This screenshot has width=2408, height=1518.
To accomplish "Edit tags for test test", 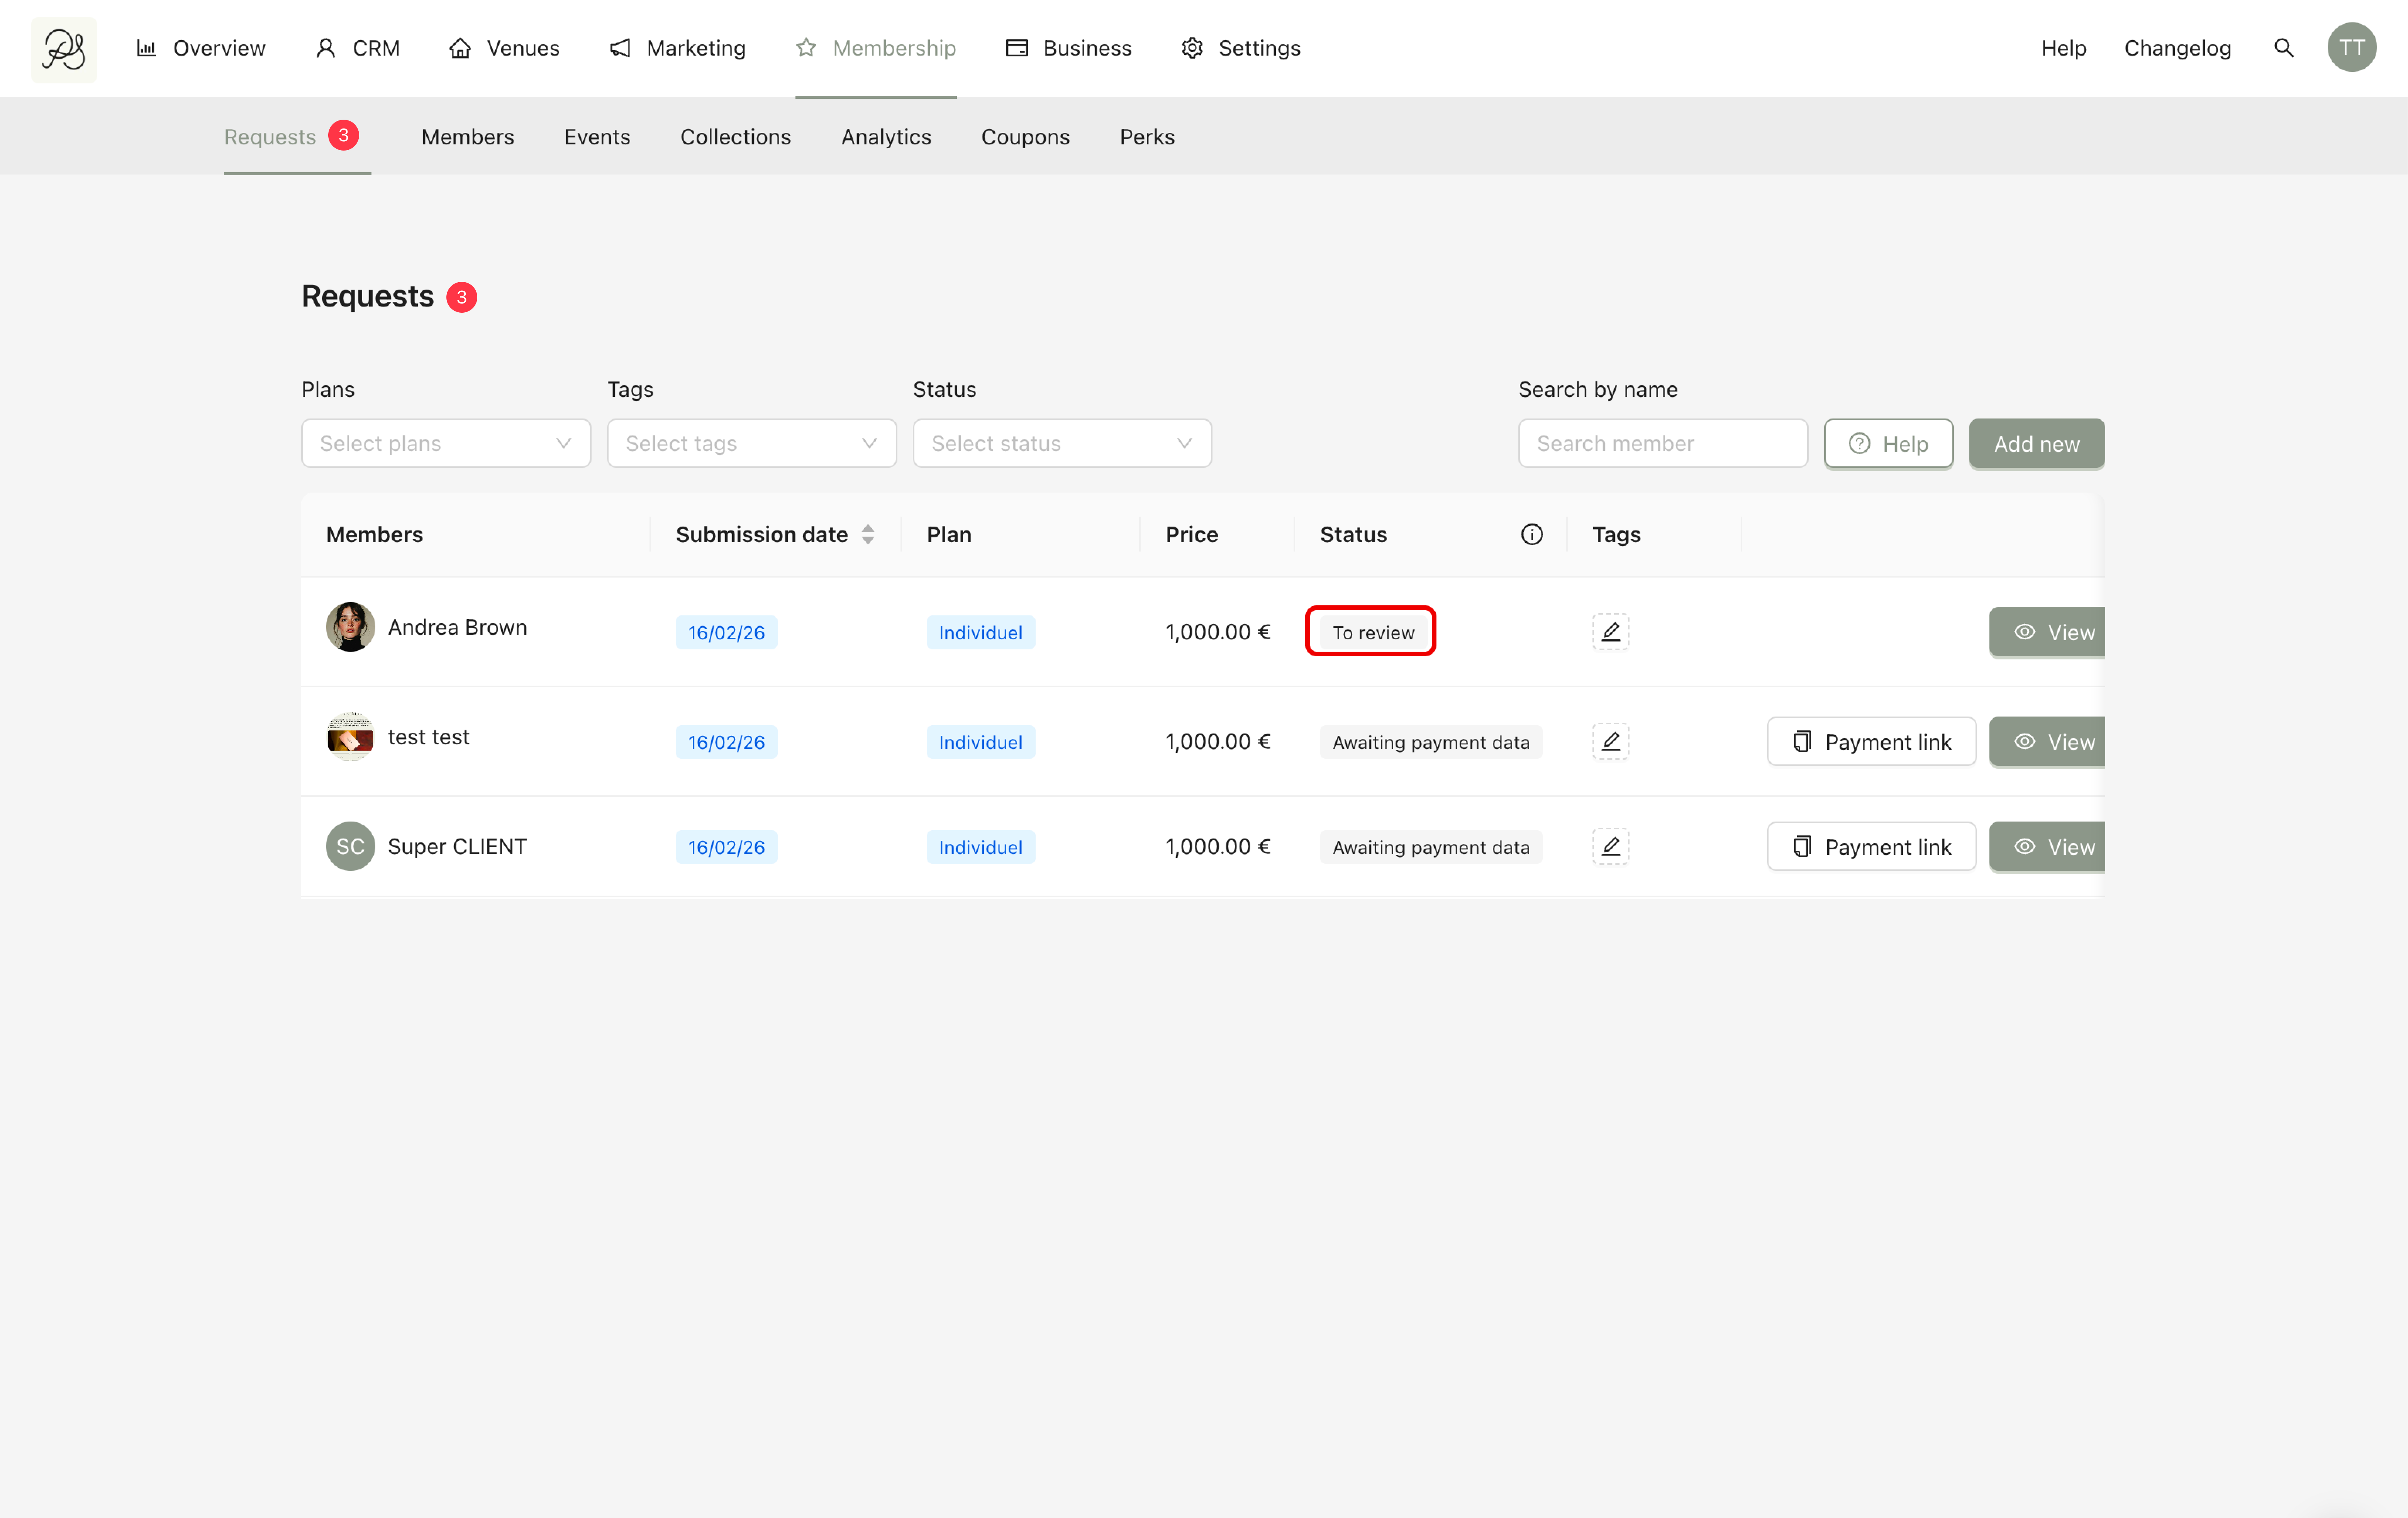I will coord(1610,741).
